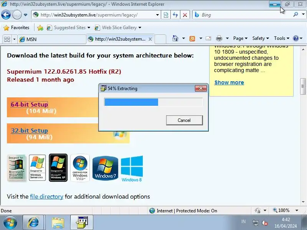Toggle Compatibility View icon
Viewport: 307px width, 230px height.
pos(166,15)
